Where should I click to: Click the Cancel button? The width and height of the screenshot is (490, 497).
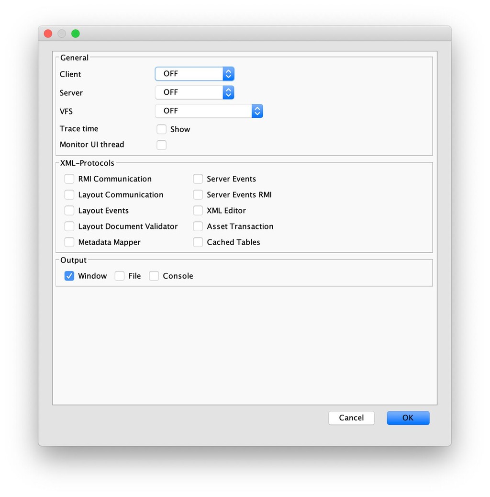click(351, 418)
